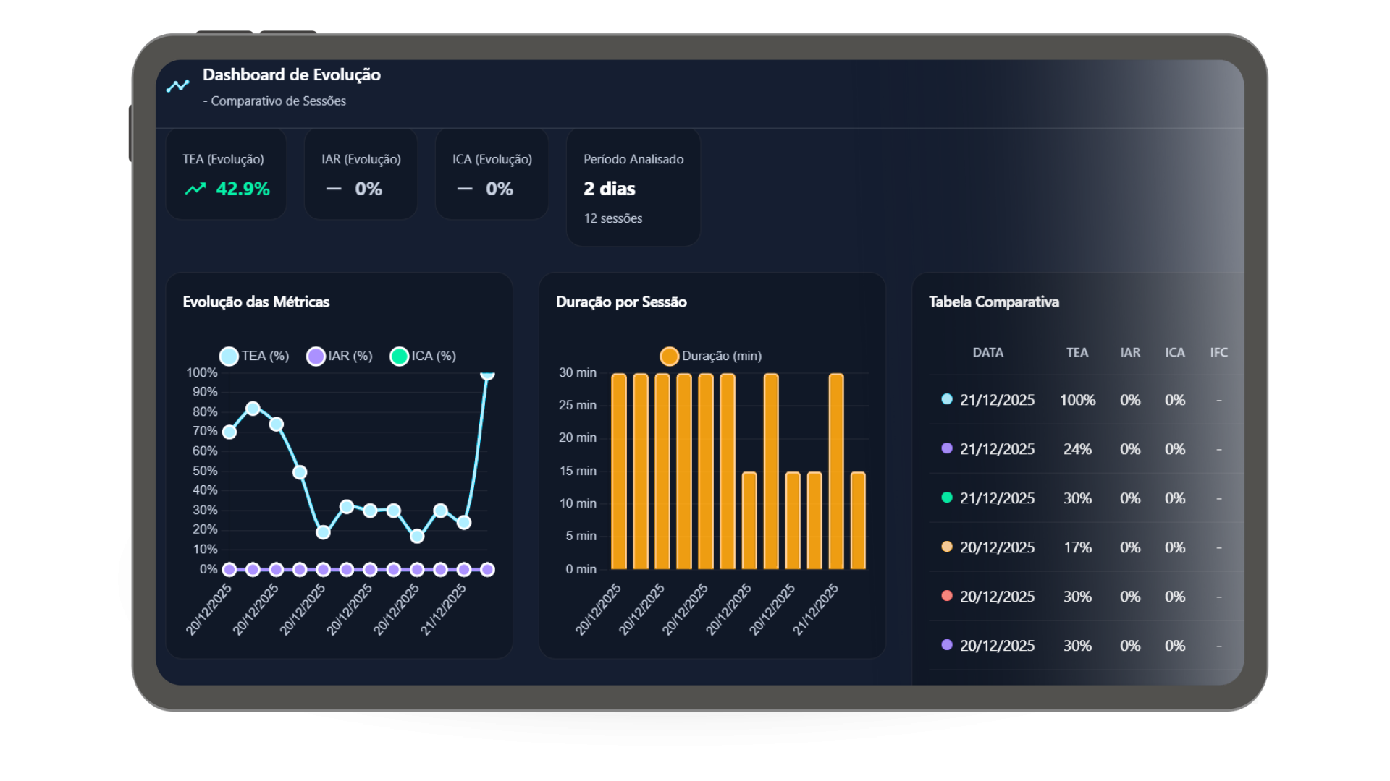Click the DATA column header
The image size is (1390, 781).
click(987, 353)
